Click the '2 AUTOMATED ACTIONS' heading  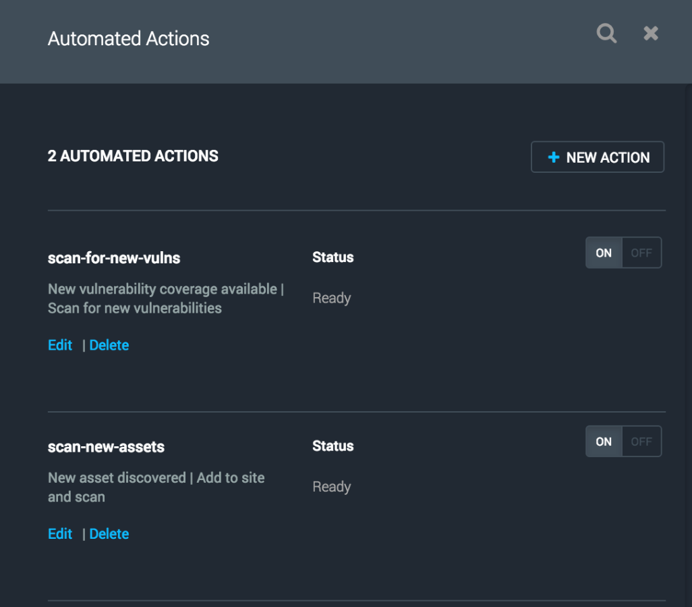[133, 157]
